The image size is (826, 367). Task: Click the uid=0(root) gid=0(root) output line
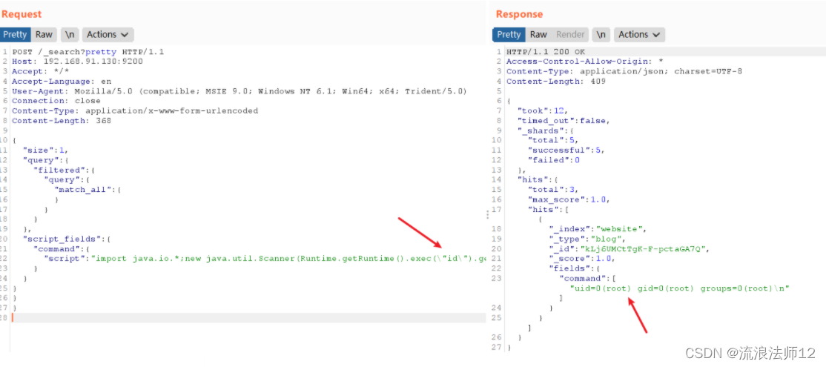(x=680, y=288)
